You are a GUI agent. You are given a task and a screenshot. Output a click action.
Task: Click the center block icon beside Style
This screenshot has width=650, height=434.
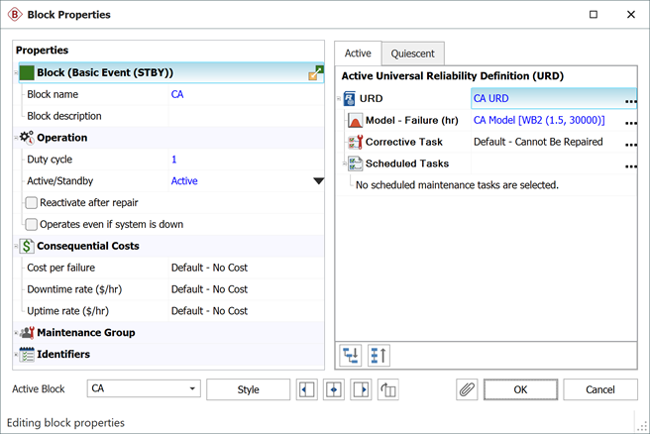point(335,389)
